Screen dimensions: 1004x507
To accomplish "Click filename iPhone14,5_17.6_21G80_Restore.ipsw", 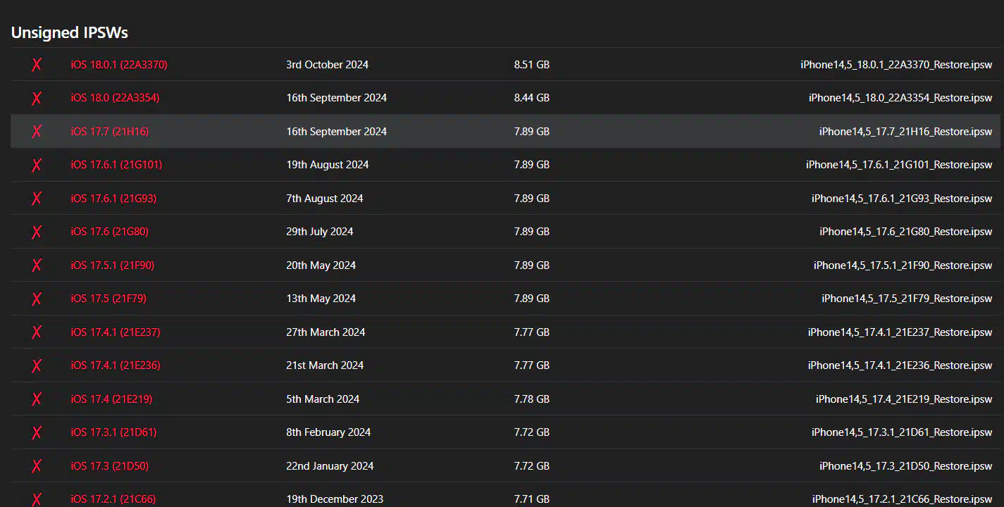I will 906,232.
